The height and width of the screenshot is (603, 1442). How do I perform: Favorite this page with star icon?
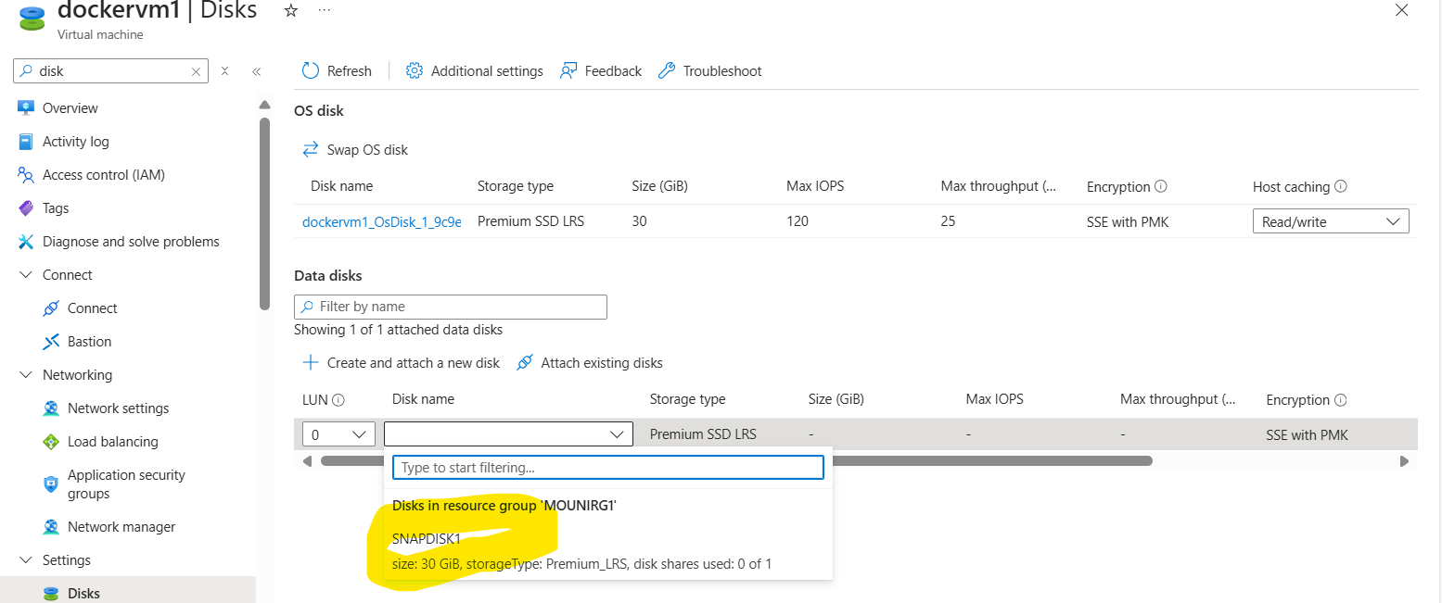[x=291, y=11]
